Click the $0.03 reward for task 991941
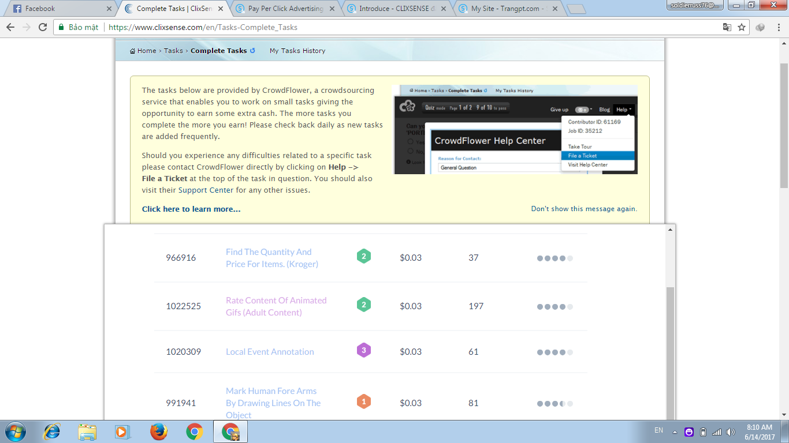This screenshot has width=789, height=443. 411,403
